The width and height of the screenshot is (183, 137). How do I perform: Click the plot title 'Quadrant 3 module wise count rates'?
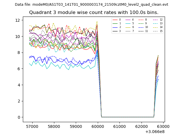[x=94, y=13]
